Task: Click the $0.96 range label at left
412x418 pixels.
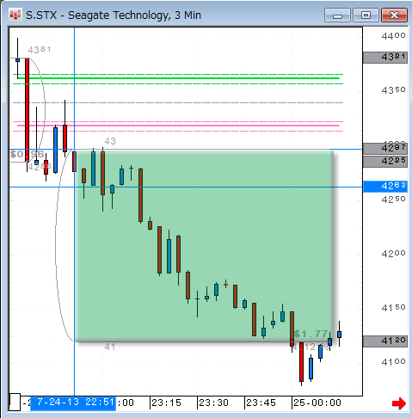Action: 28,155
